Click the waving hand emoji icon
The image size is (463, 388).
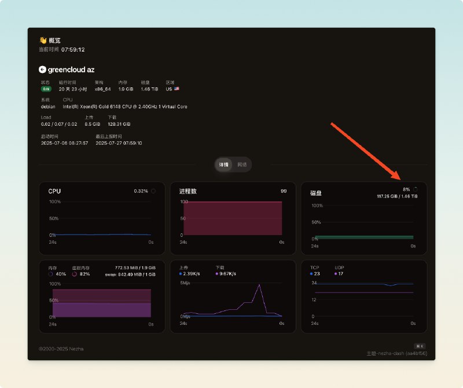point(42,41)
